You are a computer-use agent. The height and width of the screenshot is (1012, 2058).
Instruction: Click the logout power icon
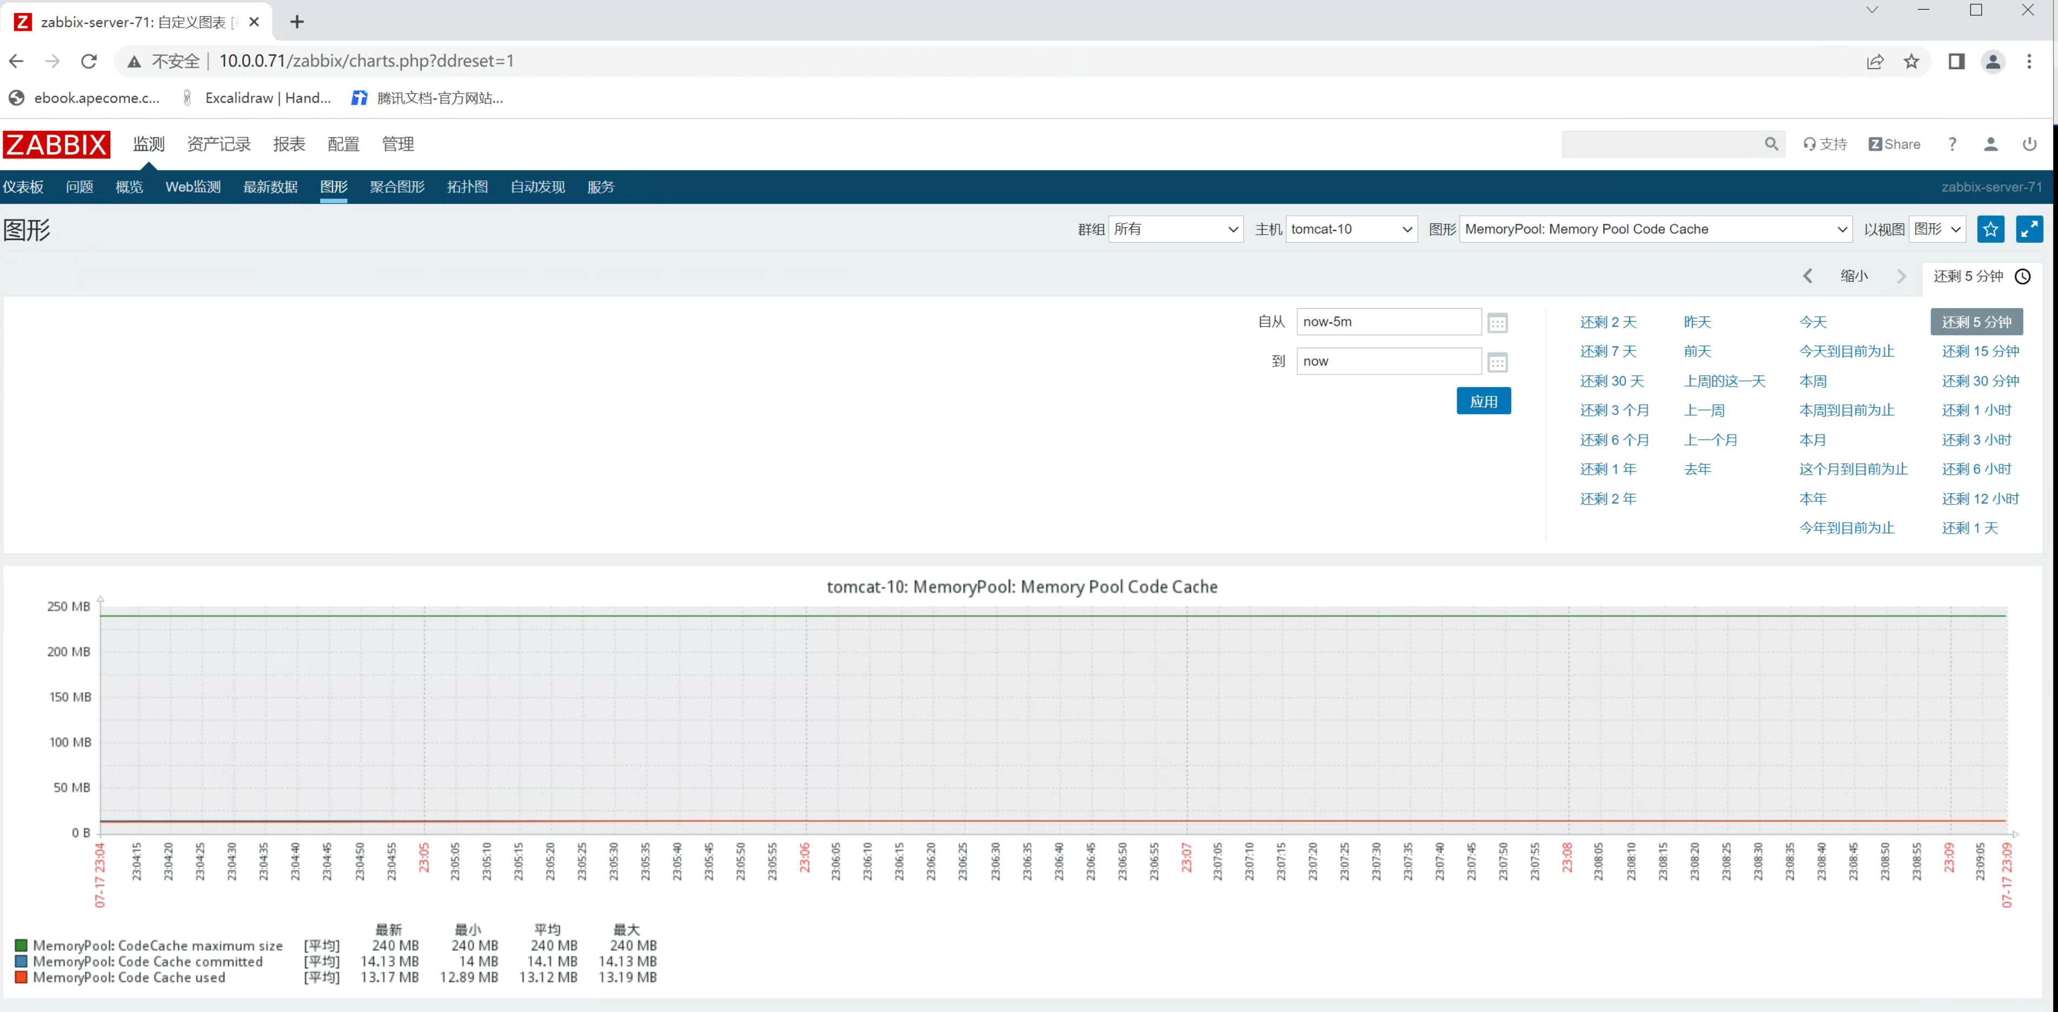(x=2029, y=144)
